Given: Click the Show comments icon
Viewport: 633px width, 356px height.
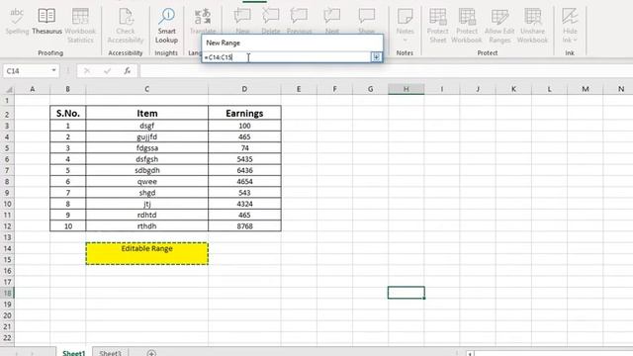Looking at the screenshot, I should [x=367, y=17].
